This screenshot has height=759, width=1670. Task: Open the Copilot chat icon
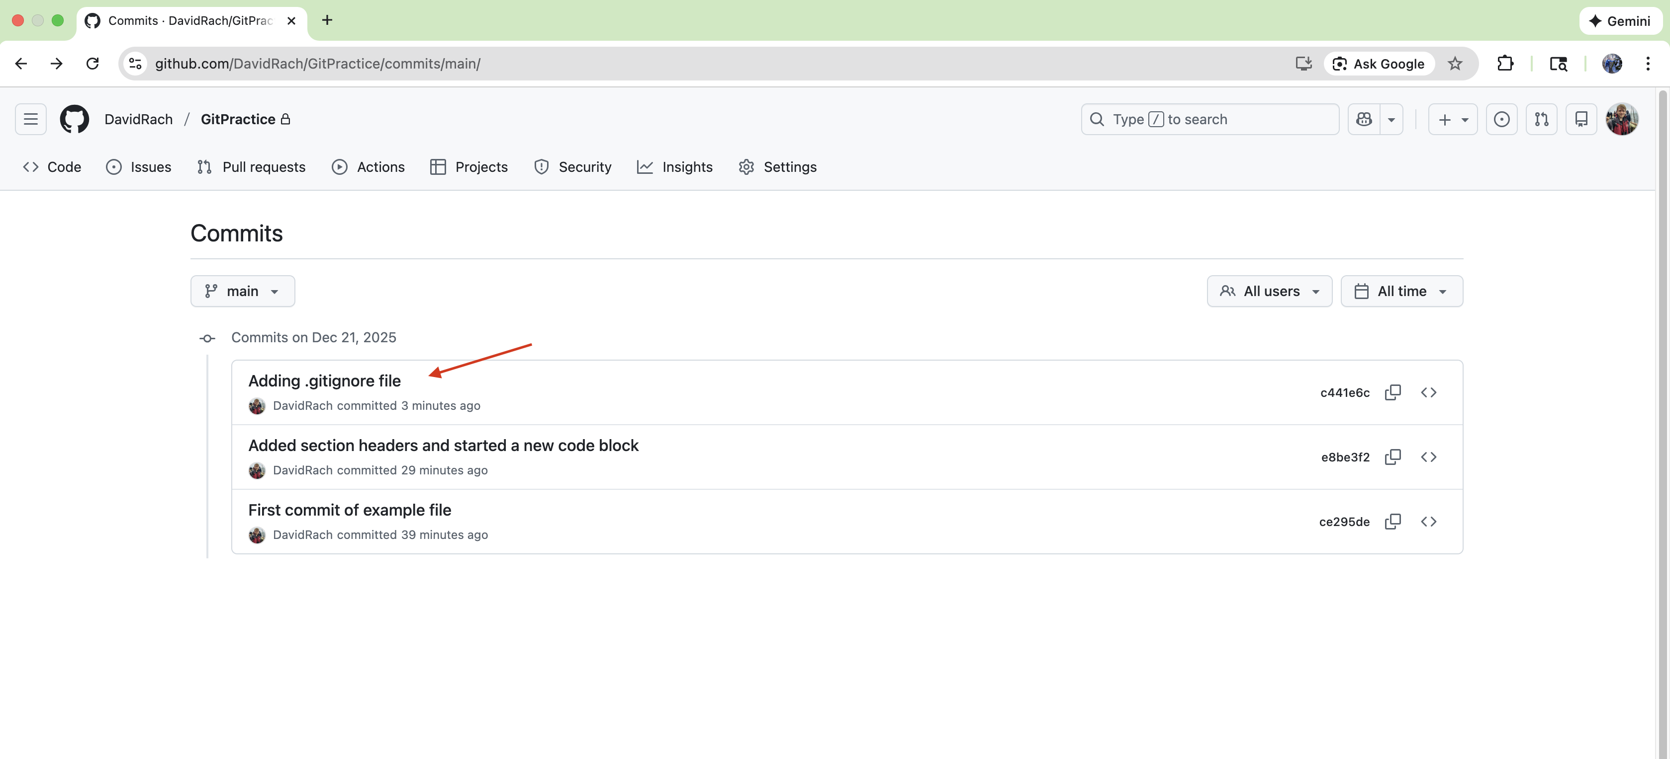[x=1364, y=119]
